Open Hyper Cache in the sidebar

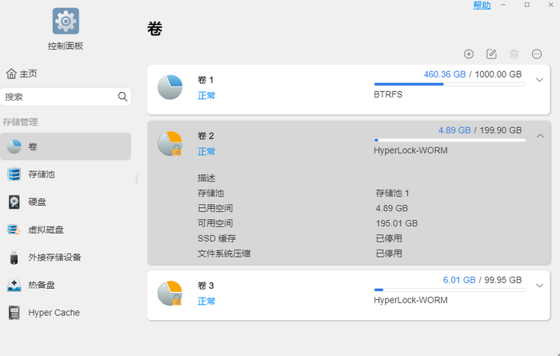click(x=66, y=313)
